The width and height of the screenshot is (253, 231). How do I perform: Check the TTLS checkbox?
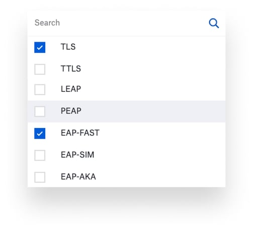(40, 69)
